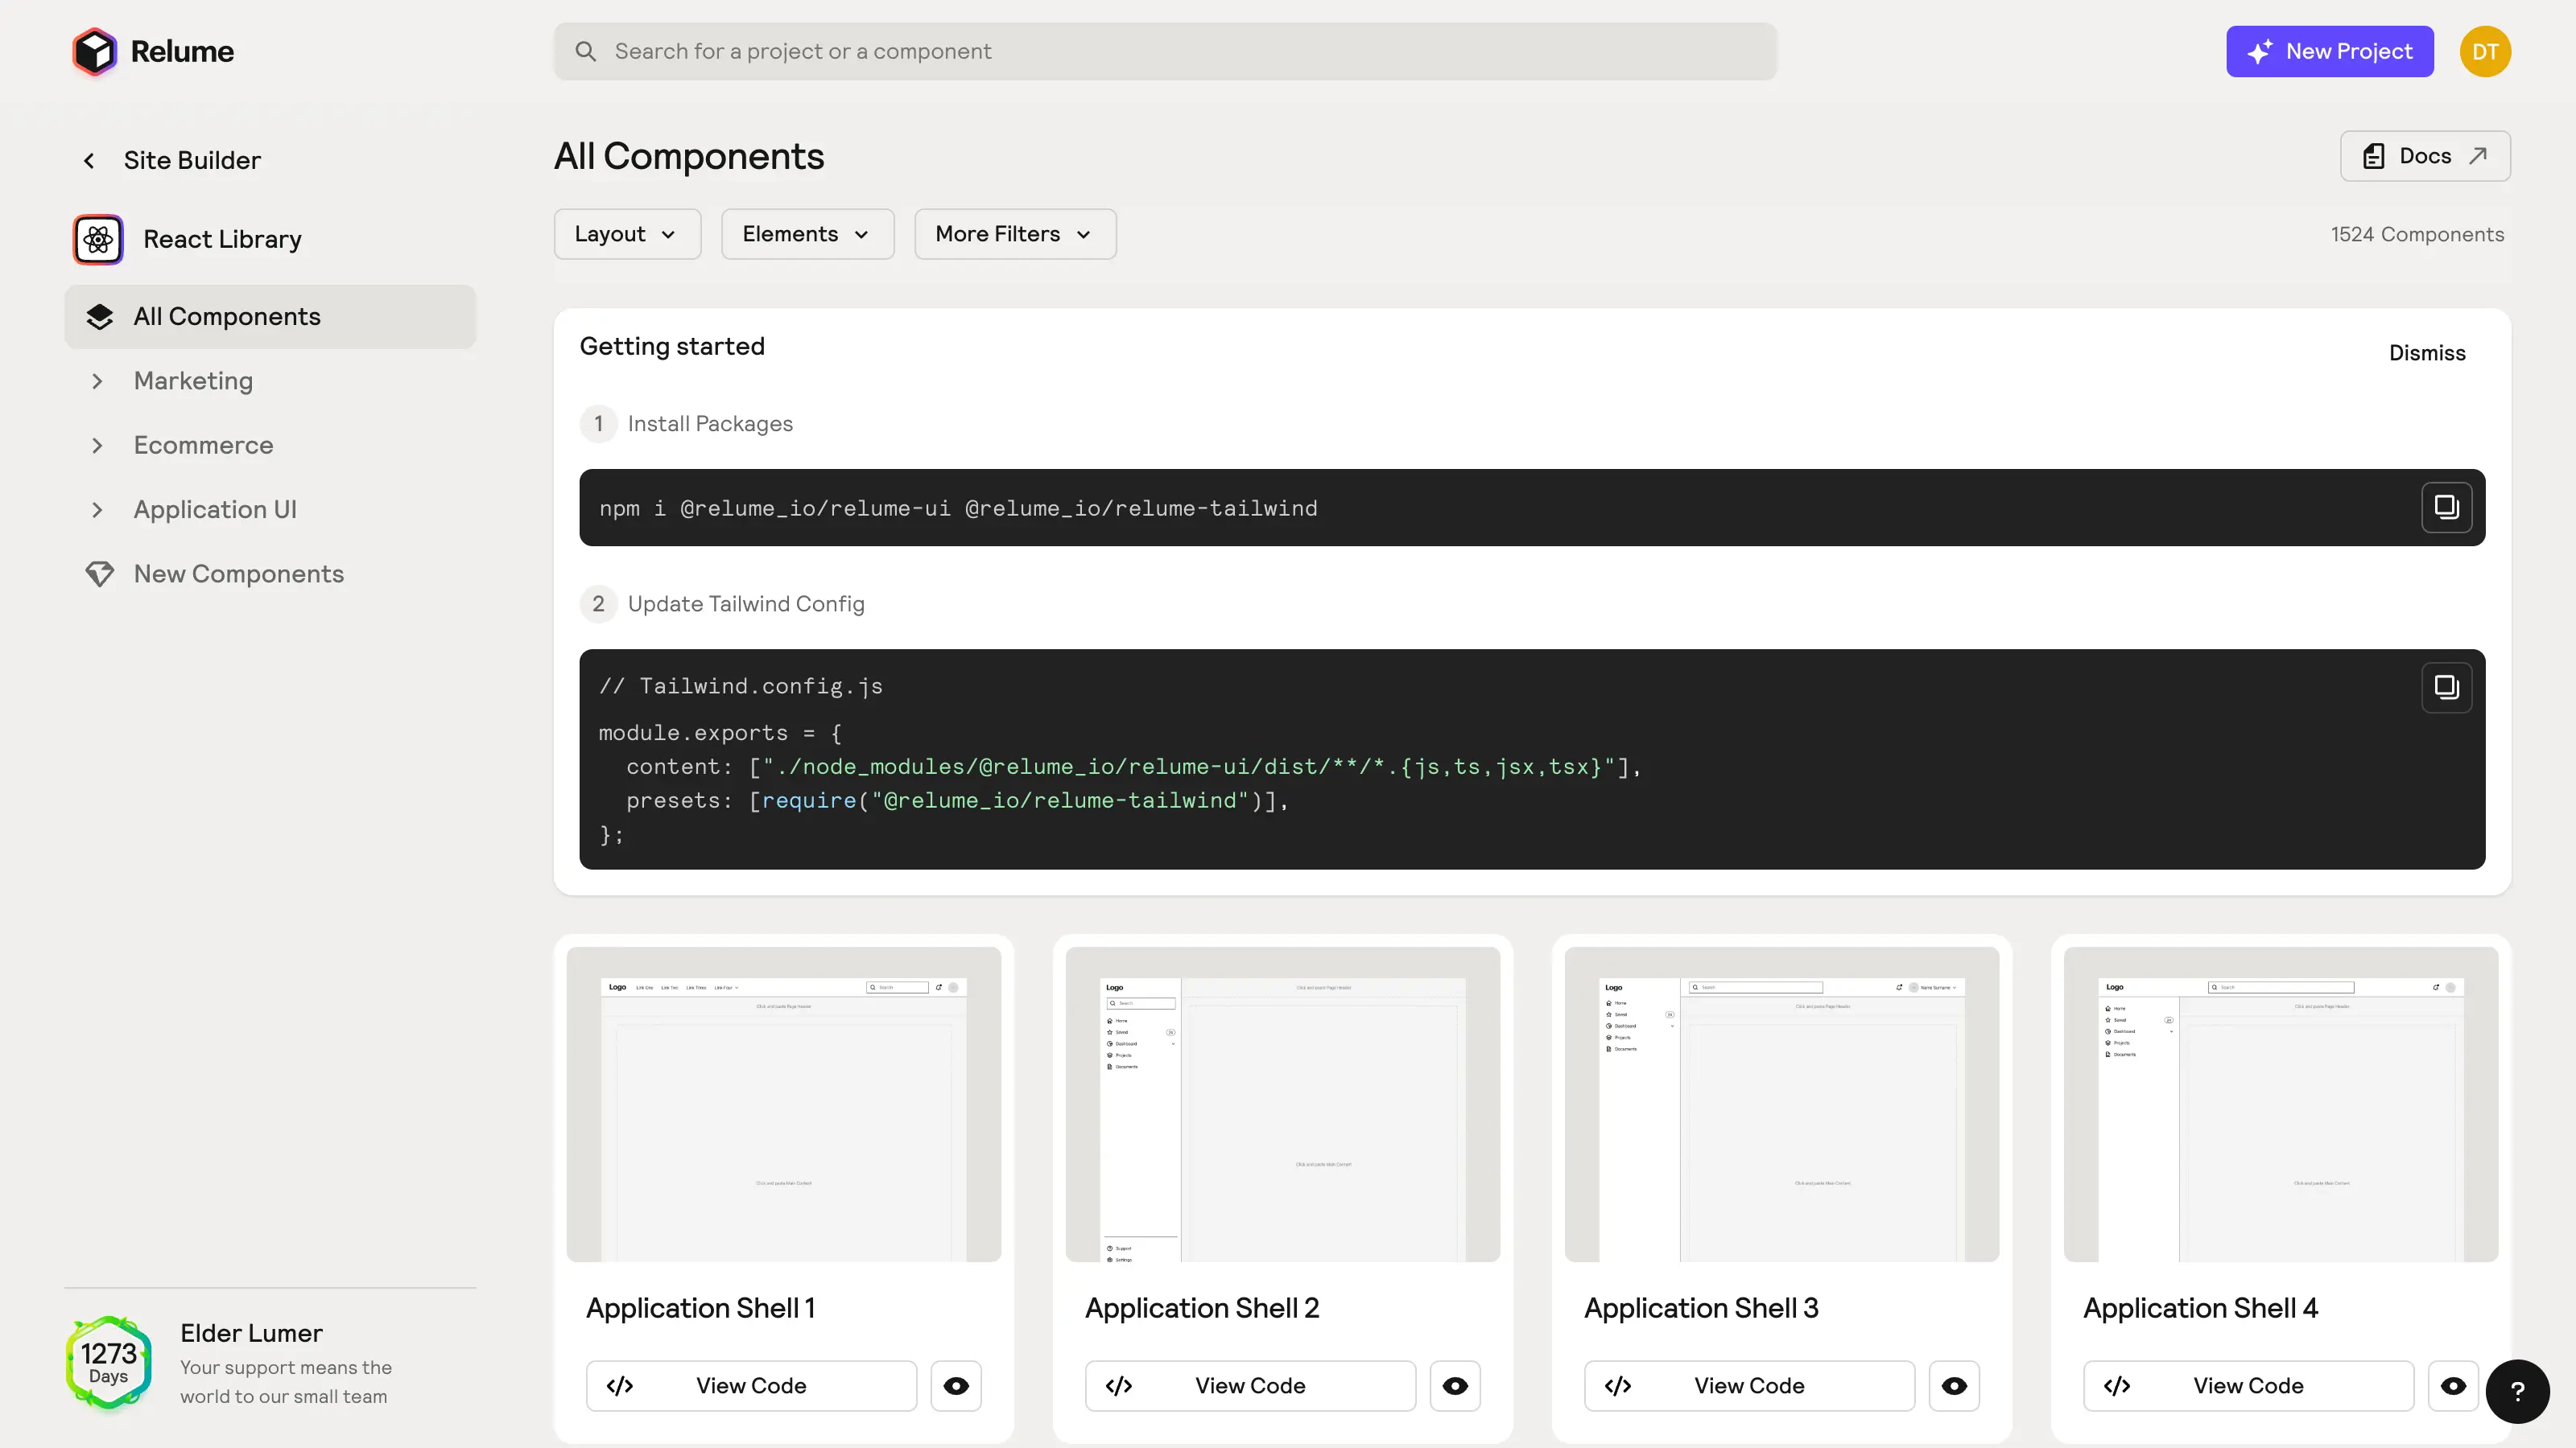
Task: Go back to Site Builder
Action: [192, 160]
